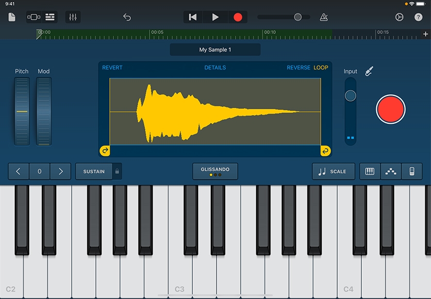Open the My Sample 1 name field

tap(215, 50)
